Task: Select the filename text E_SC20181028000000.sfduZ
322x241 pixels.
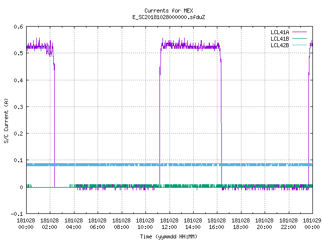Action: [169, 17]
